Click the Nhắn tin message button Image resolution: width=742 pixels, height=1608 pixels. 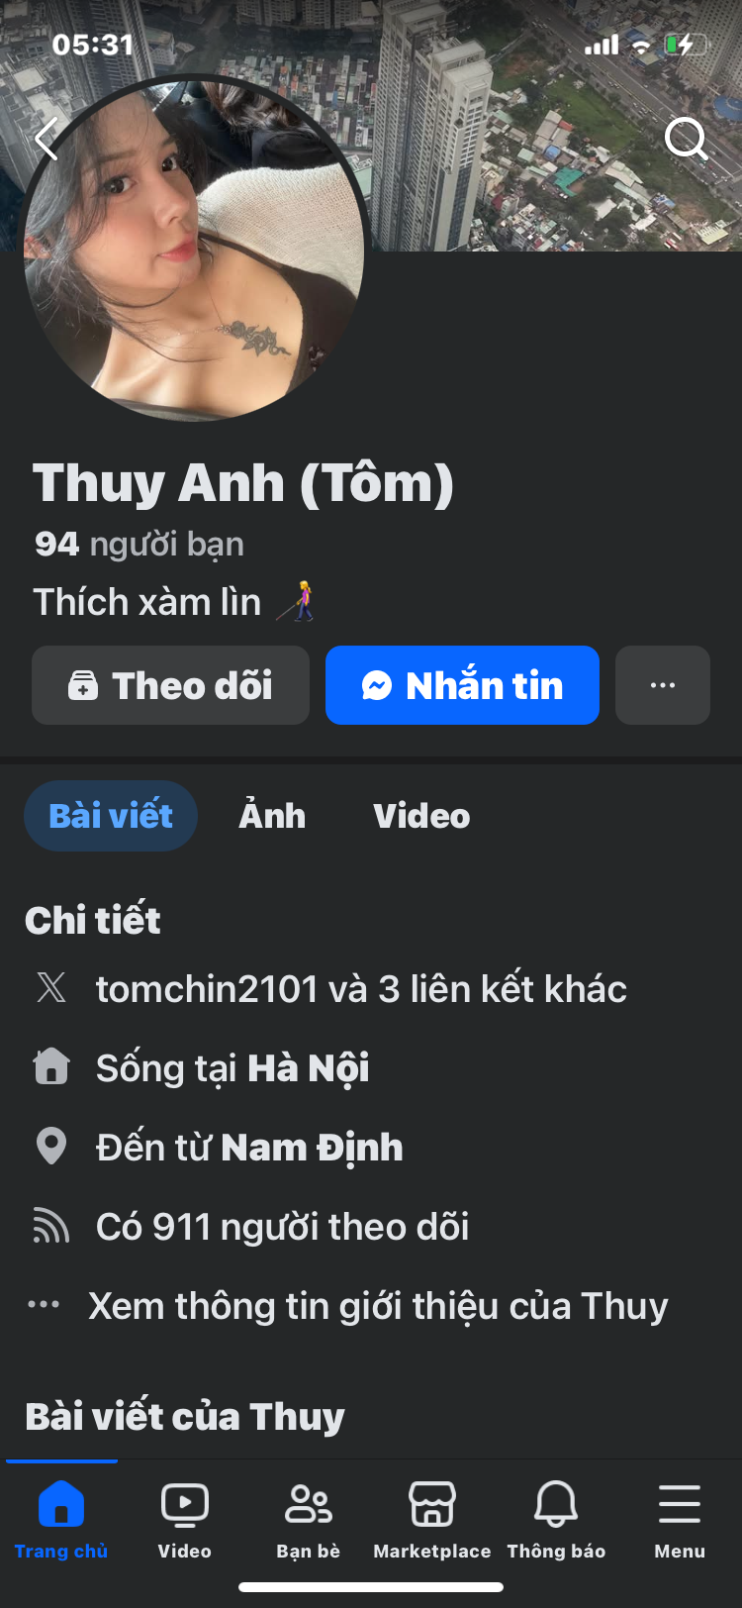[462, 685]
